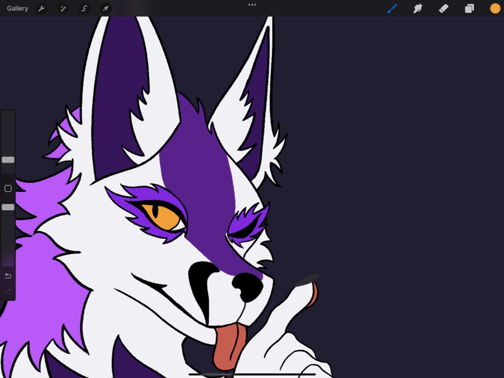Tap the square Modify button in sidebar
This screenshot has width=504, height=378.
[x=8, y=188]
